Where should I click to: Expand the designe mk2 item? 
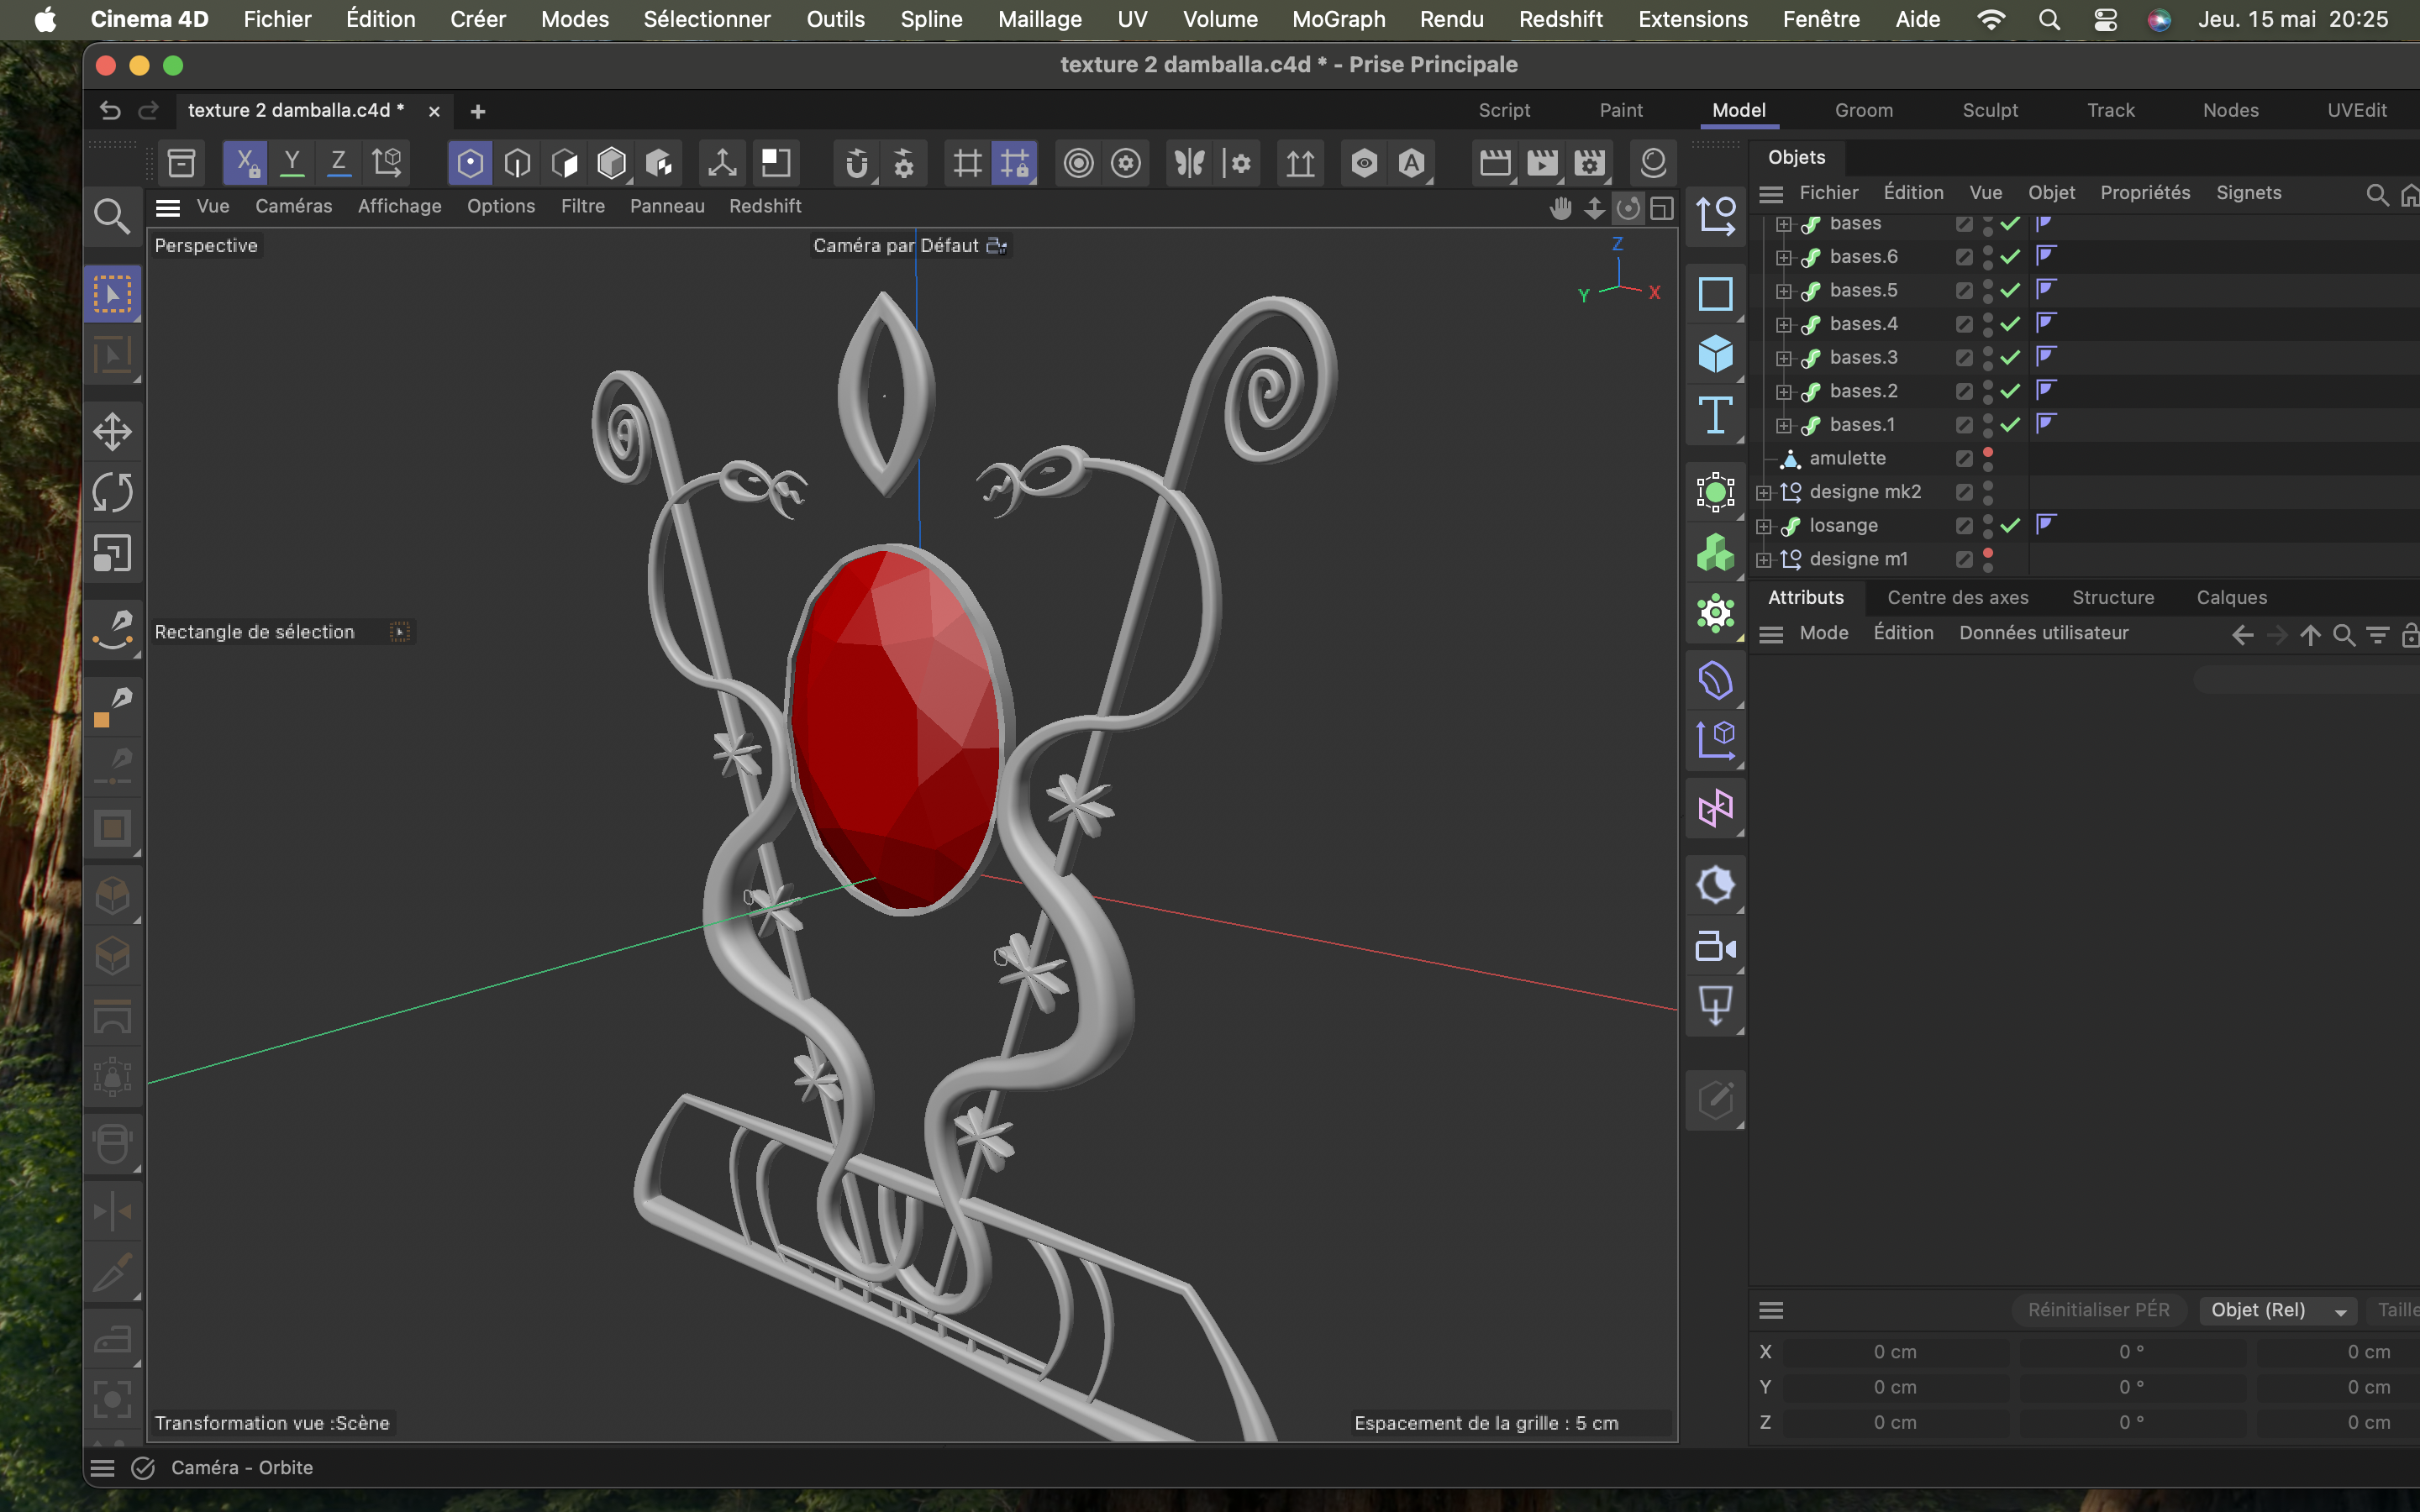(x=1763, y=492)
